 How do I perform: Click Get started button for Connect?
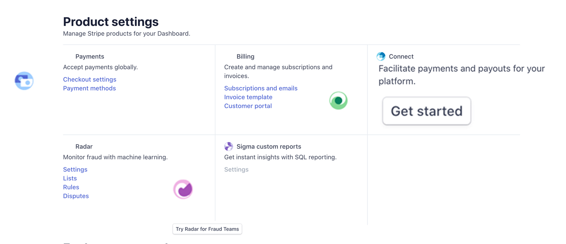[x=427, y=111]
